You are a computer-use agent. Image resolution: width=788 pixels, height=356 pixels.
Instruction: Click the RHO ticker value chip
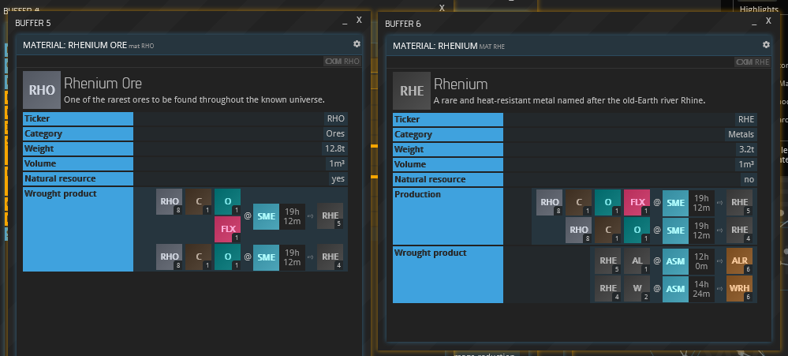336,118
